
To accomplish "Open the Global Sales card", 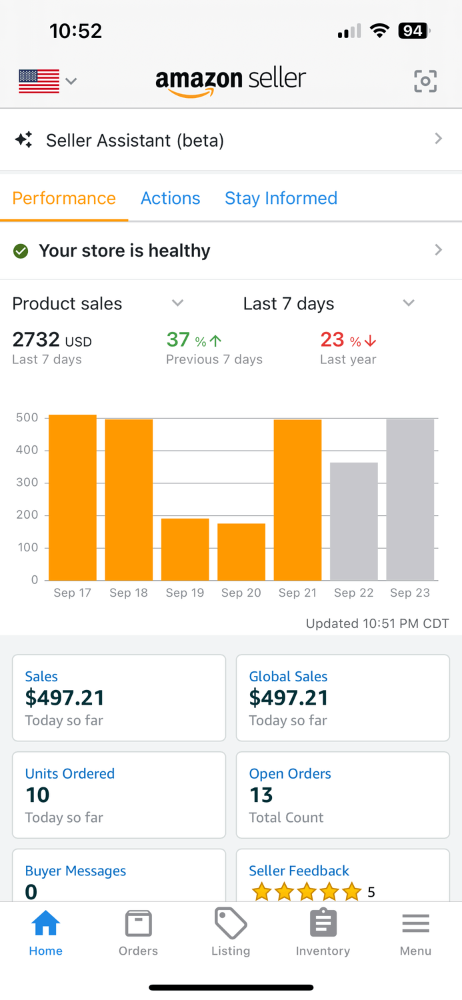I will click(343, 697).
